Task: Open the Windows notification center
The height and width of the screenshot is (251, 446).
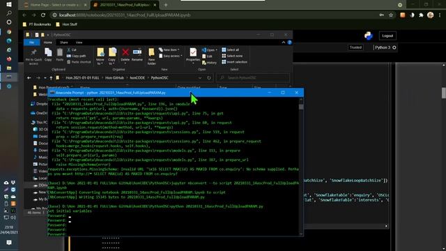Action: pyautogui.click(x=9, y=243)
